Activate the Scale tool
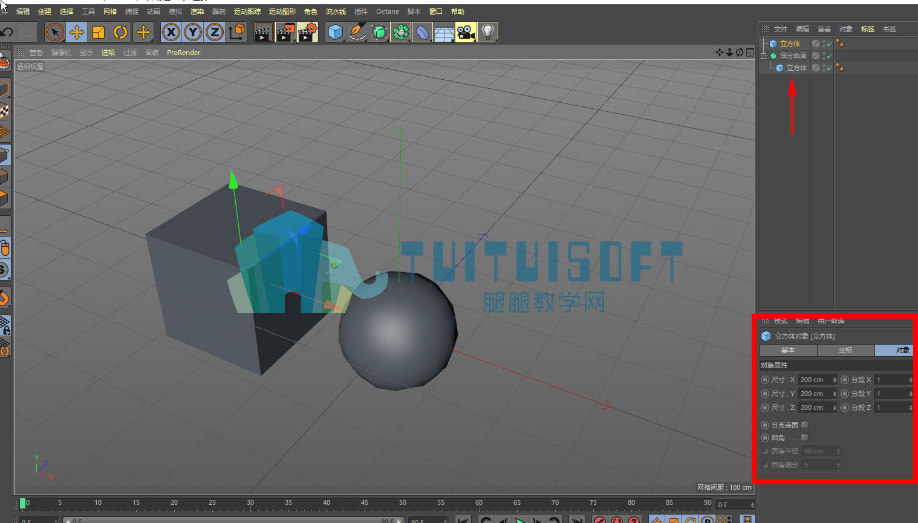The width and height of the screenshot is (918, 523). pos(99,32)
